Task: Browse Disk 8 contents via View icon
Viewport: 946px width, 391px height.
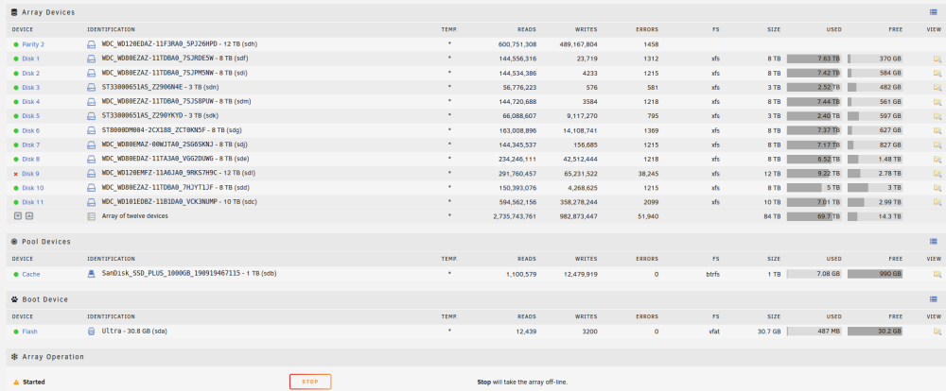Action: pos(937,160)
